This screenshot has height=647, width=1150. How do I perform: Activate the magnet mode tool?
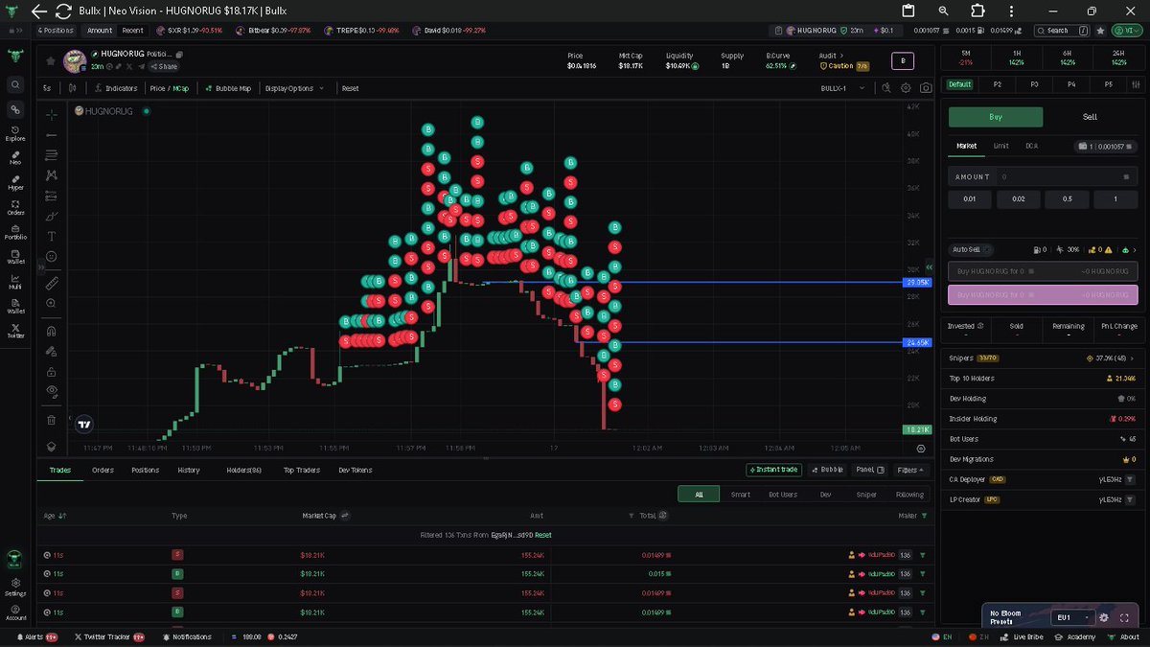(x=52, y=331)
